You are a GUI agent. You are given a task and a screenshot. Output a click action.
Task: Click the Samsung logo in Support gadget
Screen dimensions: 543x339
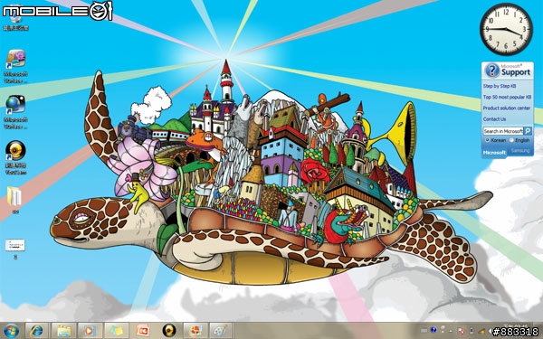click(x=520, y=151)
